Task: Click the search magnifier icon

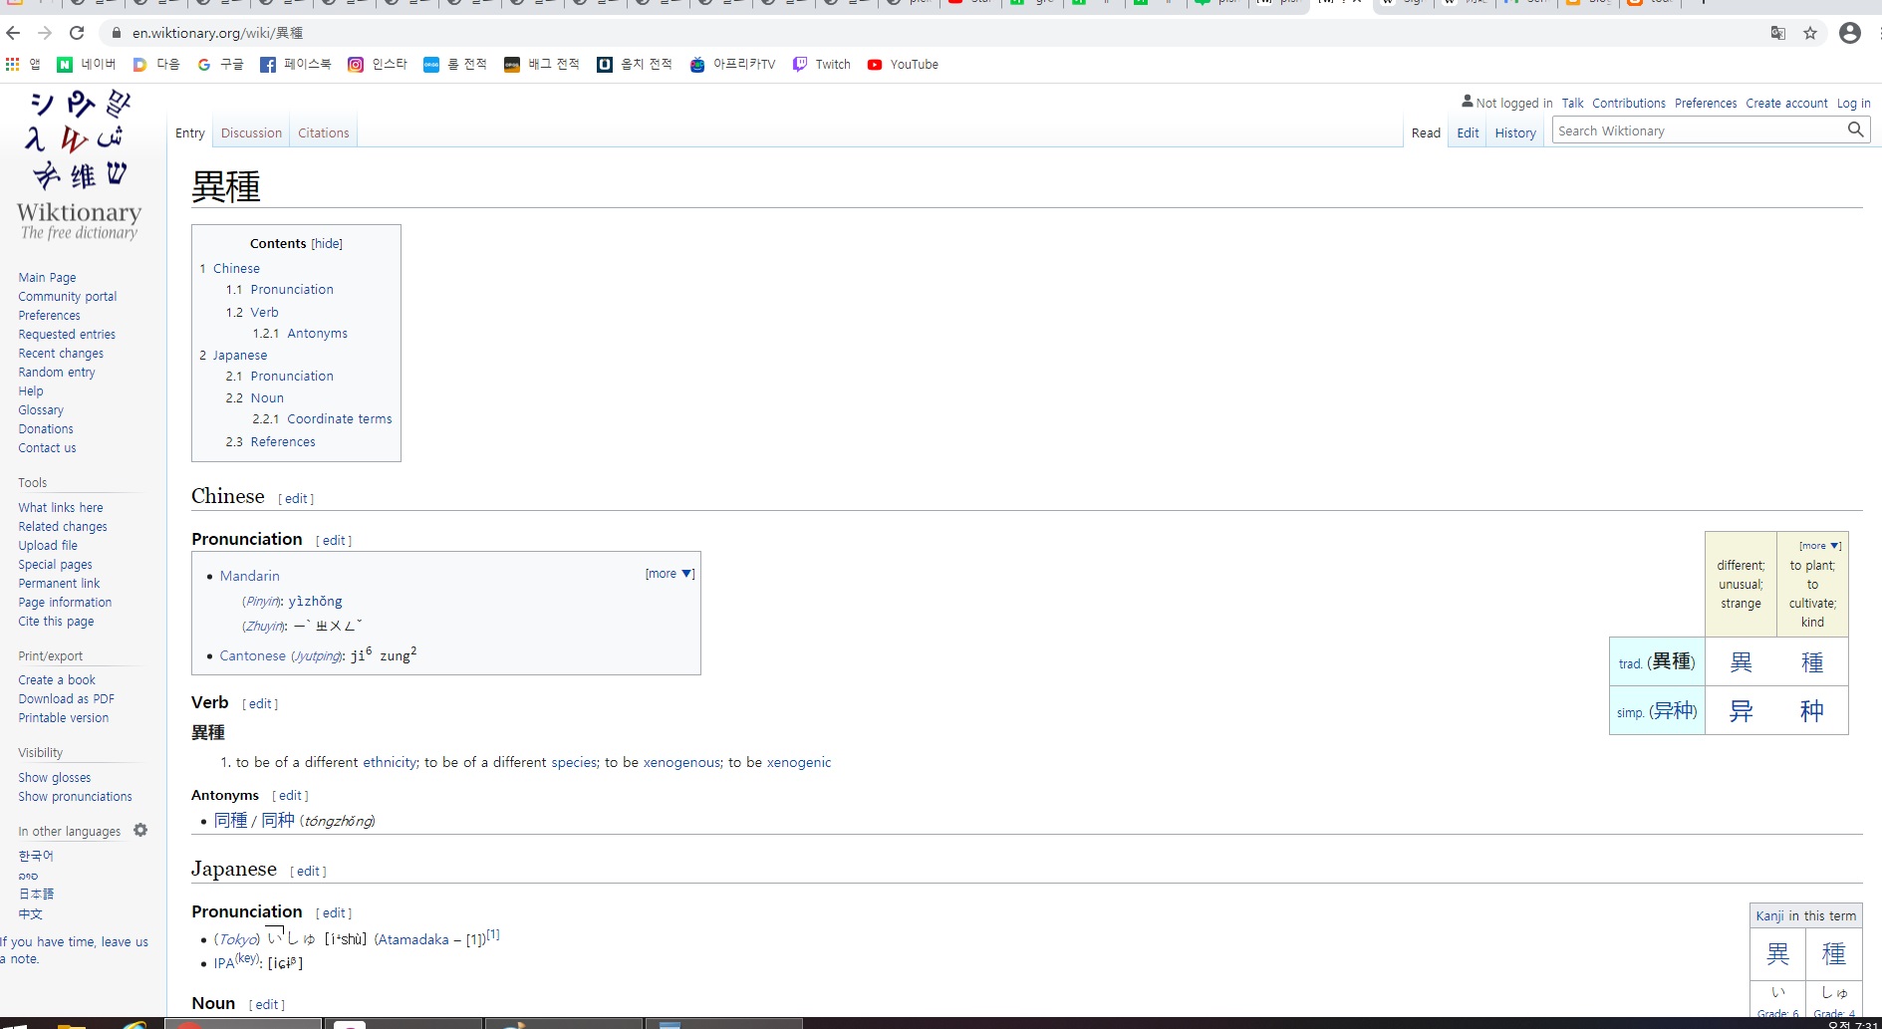Action: point(1855,129)
